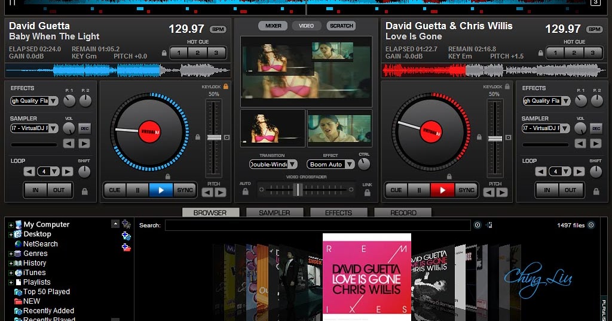Switch to the VIDEO panel
612x321 pixels.
[307, 26]
